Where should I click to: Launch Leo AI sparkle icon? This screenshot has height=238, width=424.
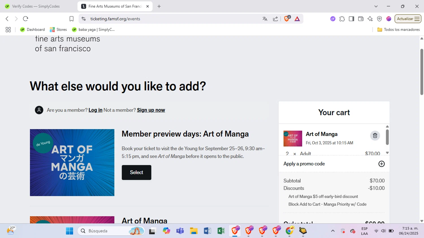370,19
